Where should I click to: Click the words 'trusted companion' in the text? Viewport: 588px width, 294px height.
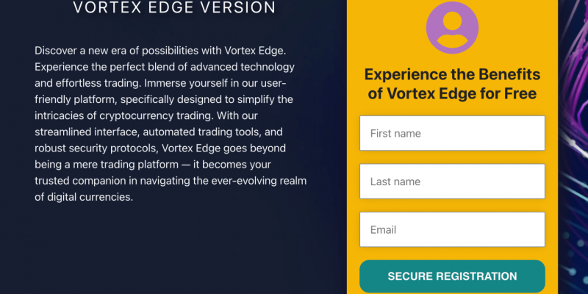click(79, 181)
